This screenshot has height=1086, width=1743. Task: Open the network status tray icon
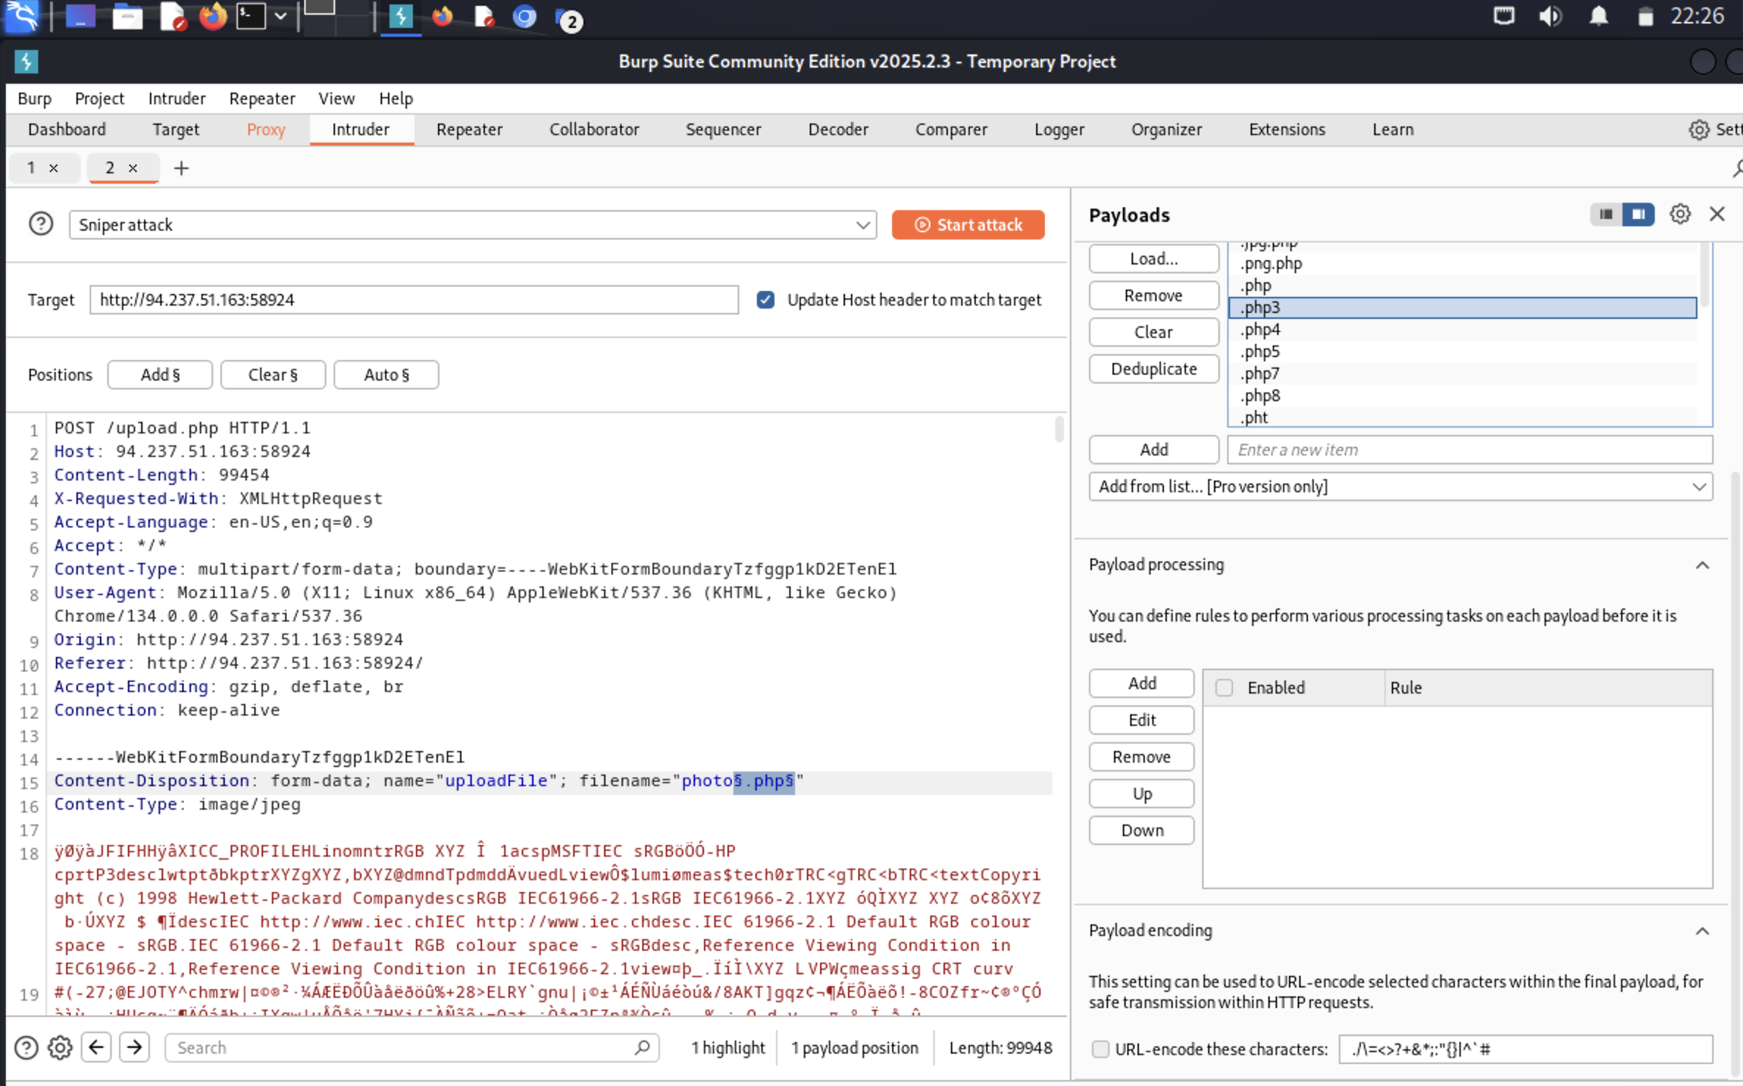1504,16
